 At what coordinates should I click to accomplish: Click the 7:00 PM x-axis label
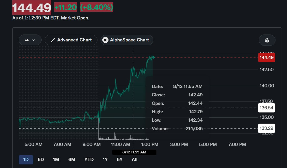(x=237, y=144)
